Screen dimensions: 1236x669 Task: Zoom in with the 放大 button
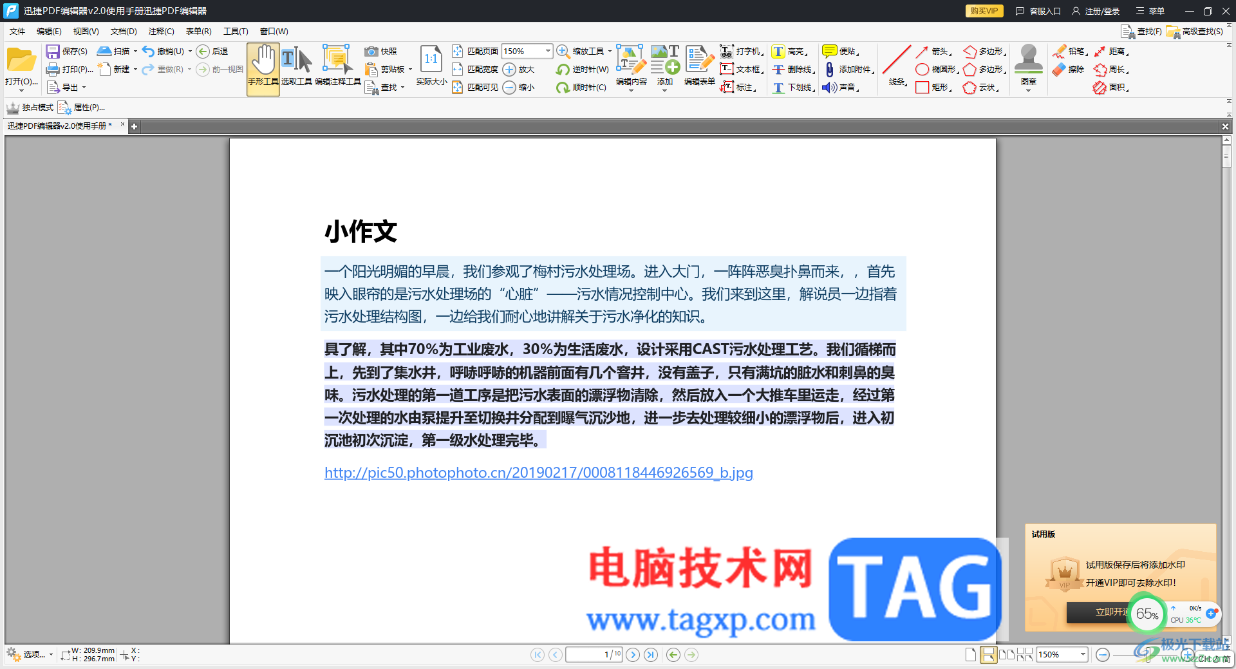(519, 70)
